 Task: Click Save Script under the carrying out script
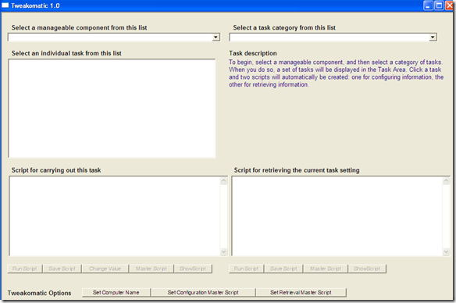62,269
